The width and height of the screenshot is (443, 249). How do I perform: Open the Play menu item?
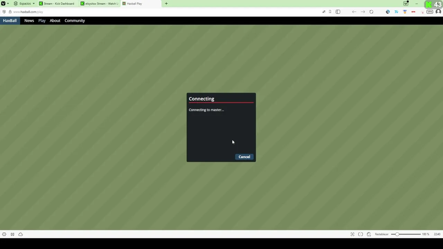[42, 20]
